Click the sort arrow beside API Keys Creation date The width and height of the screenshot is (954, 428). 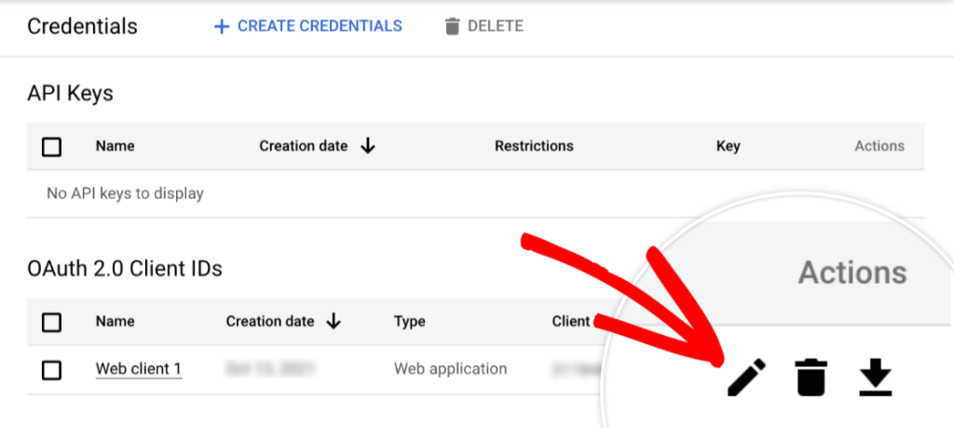(368, 146)
